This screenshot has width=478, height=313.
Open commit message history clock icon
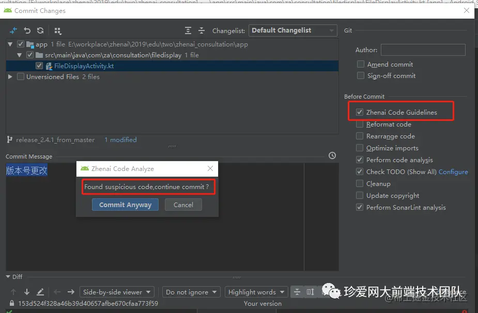click(x=332, y=156)
